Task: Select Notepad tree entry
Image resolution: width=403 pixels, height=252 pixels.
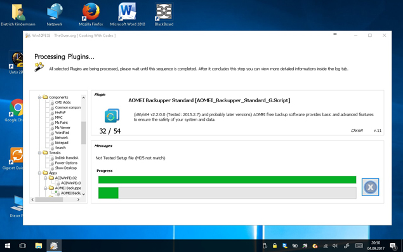Action: (x=62, y=143)
